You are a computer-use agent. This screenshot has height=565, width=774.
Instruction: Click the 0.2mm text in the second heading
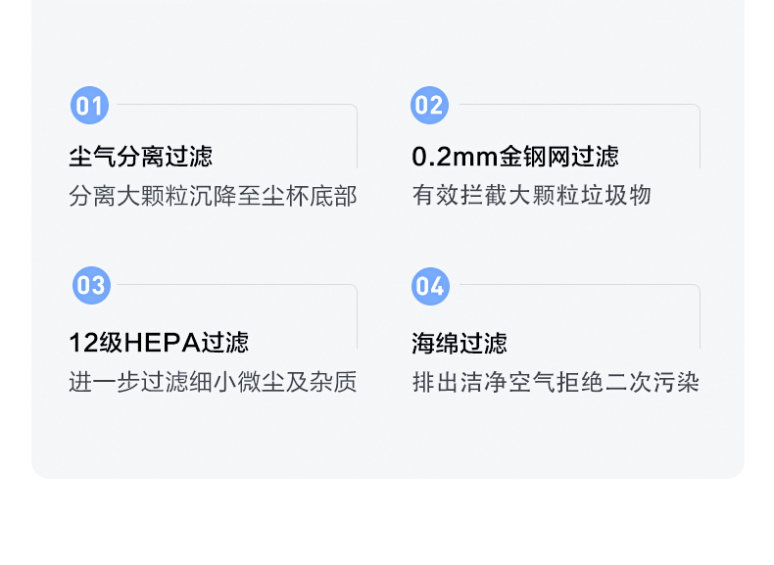tap(455, 157)
